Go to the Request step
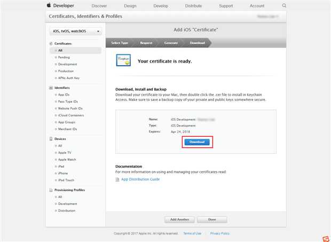This screenshot has height=242, width=331. pos(146,43)
